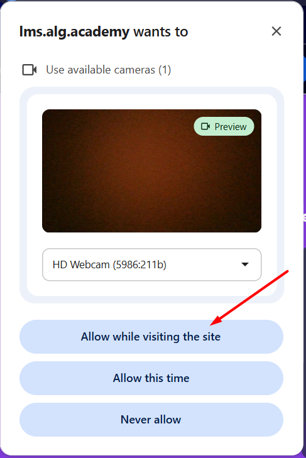Click the HD Webcam (5986:211b) device name text
Image resolution: width=306 pixels, height=458 pixels.
(x=109, y=264)
